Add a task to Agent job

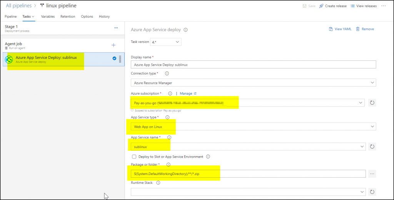coord(114,45)
